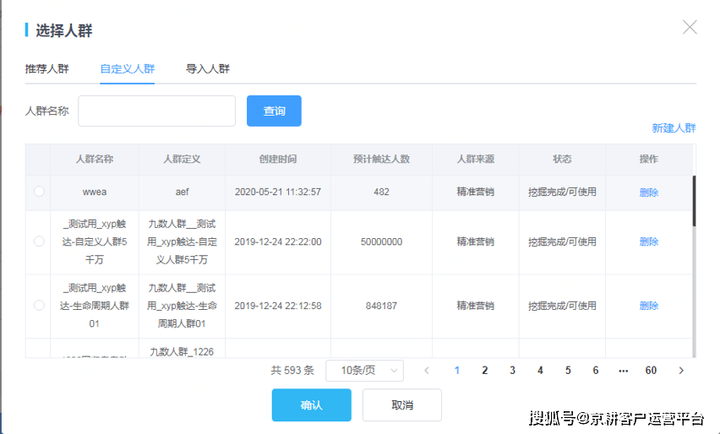
Task: Switch to 自定义人群 tab
Action: pos(128,69)
